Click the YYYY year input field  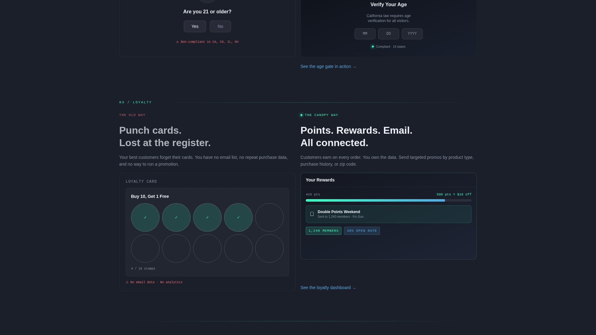412,33
